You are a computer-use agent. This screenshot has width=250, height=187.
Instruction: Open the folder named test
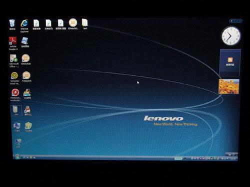tap(85, 24)
